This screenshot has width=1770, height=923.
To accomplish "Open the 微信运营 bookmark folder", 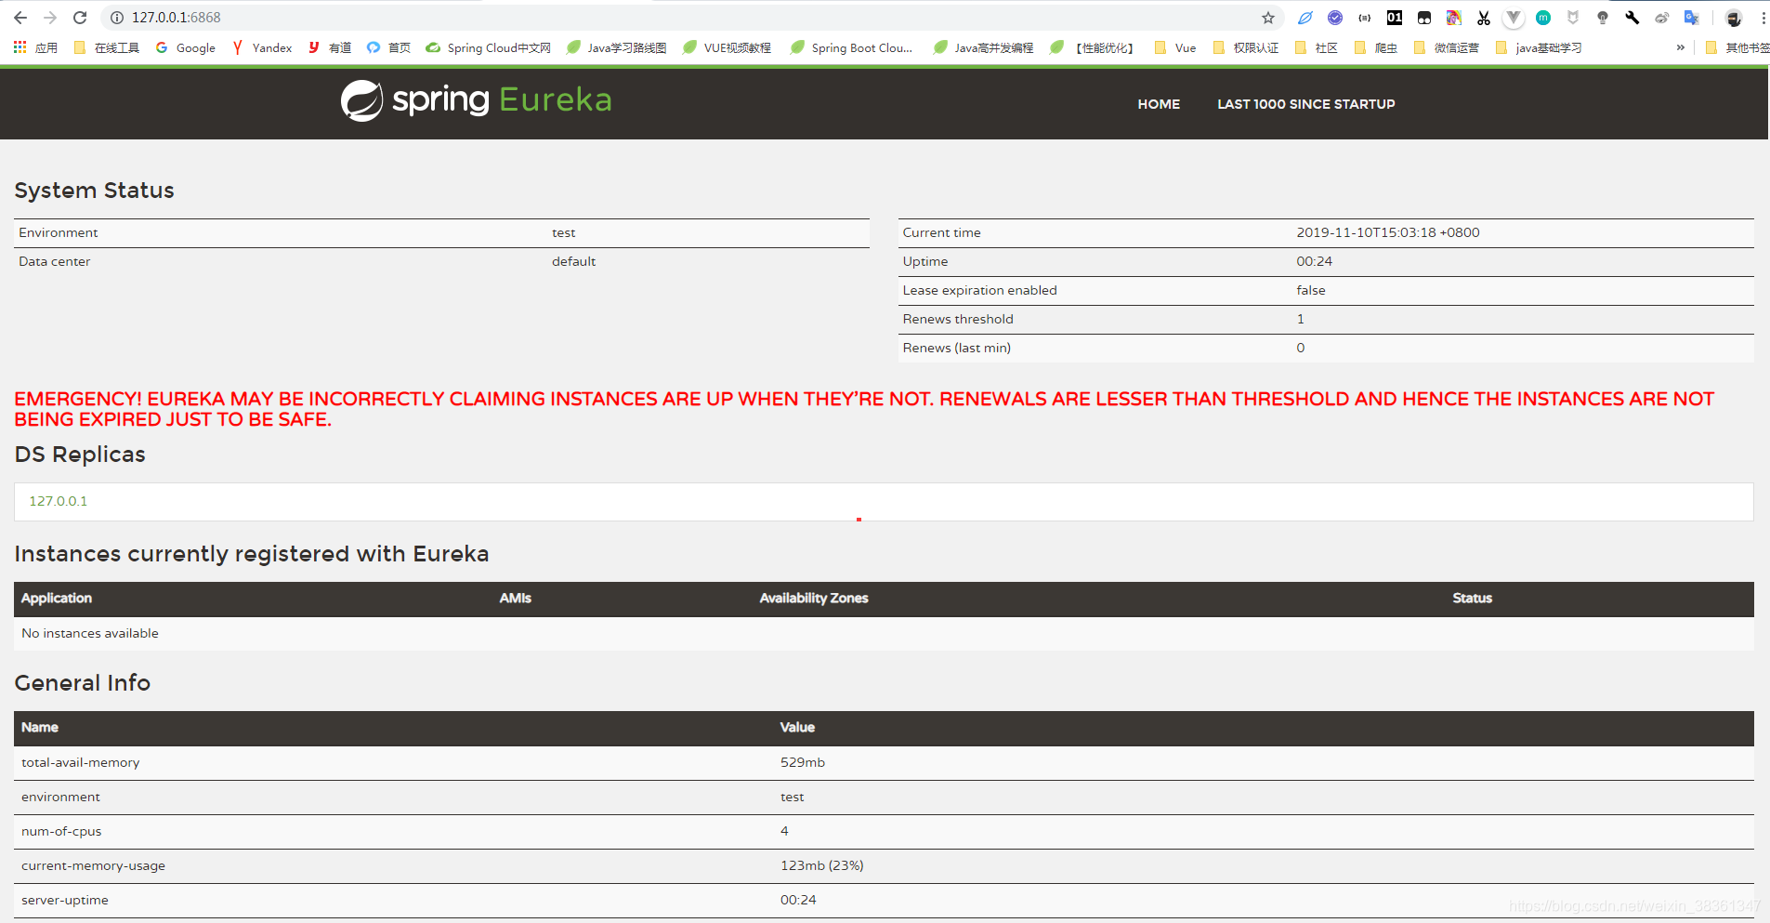I will point(1446,47).
